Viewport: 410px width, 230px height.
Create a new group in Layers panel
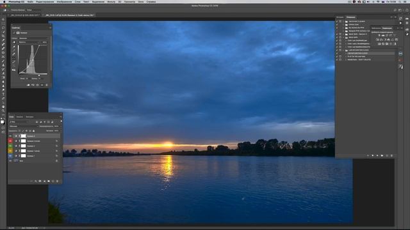coord(49,181)
